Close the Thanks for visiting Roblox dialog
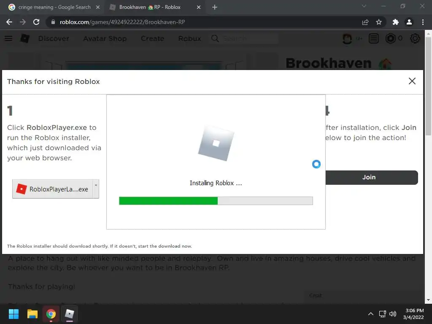 (412, 81)
